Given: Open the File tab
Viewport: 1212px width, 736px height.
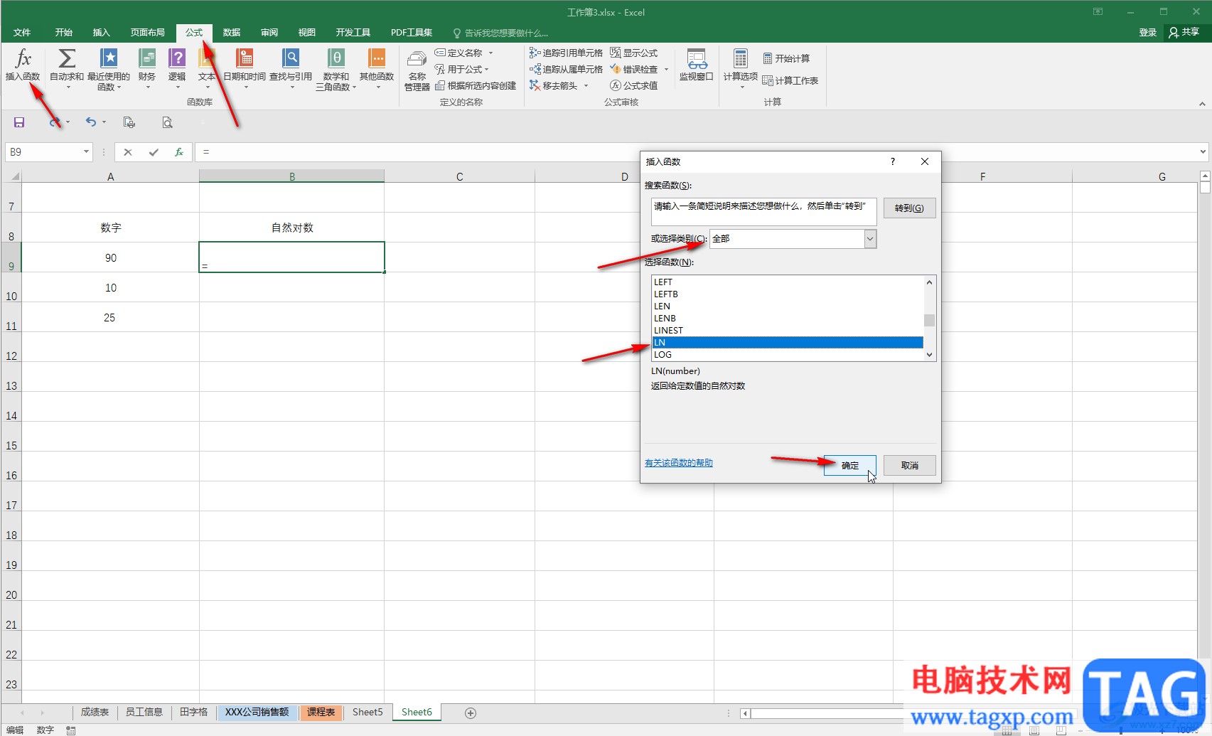Looking at the screenshot, I should [22, 33].
